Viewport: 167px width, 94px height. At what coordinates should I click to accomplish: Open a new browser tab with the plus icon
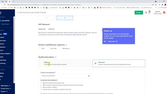[13, 2]
